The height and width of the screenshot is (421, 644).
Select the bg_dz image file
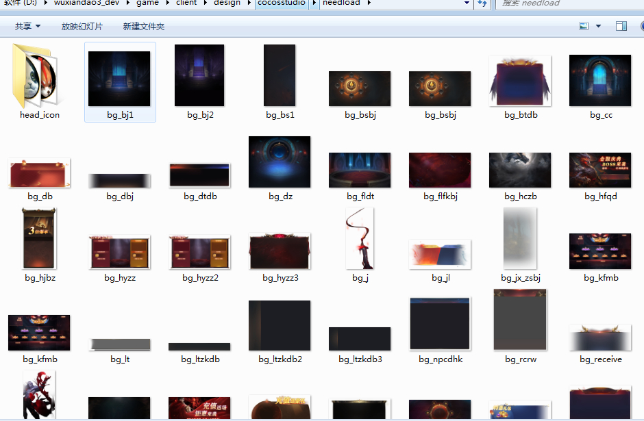280,162
